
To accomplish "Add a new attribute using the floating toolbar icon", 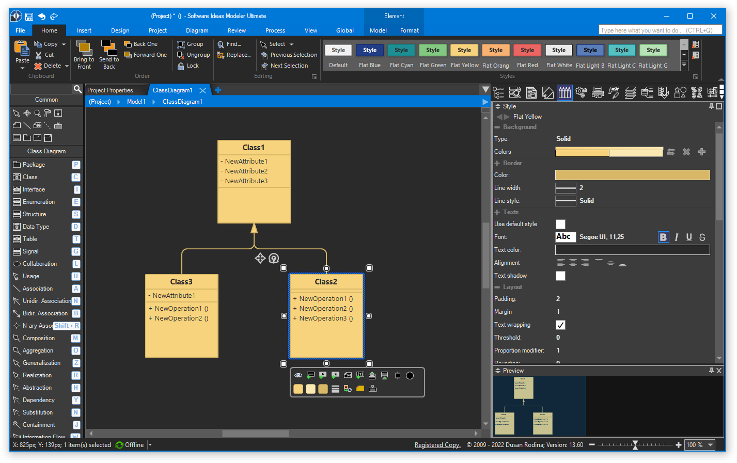I will [x=310, y=375].
